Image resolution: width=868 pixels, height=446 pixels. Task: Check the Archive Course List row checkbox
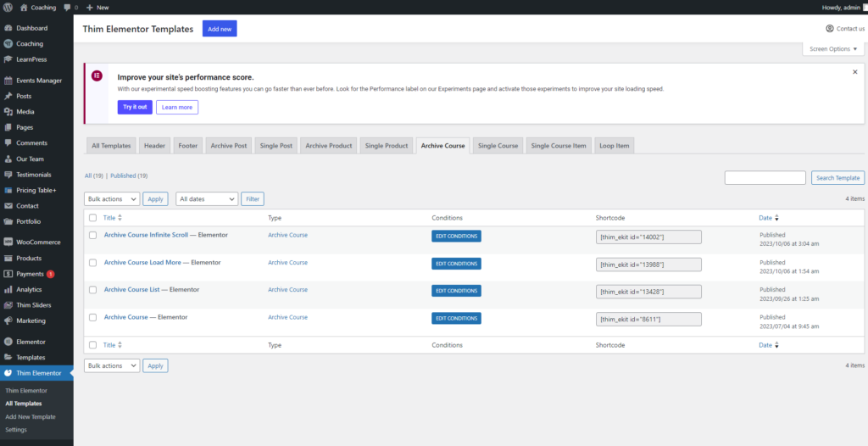click(x=93, y=290)
